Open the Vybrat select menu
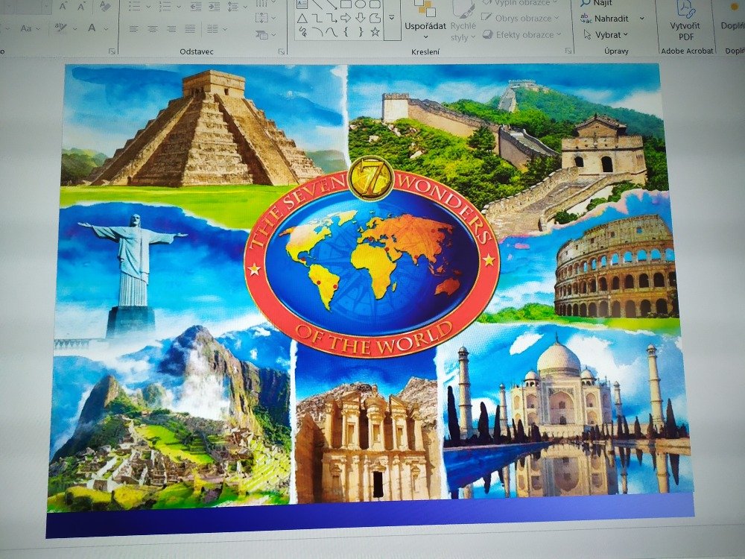Image resolution: width=745 pixels, height=559 pixels. point(606,35)
